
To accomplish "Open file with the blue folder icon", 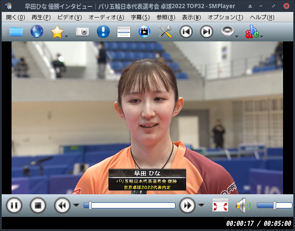I will coord(16,32).
